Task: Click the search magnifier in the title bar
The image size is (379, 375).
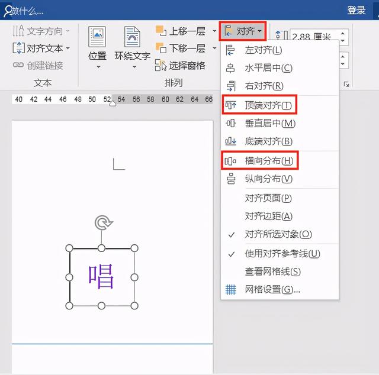Action: coord(8,11)
